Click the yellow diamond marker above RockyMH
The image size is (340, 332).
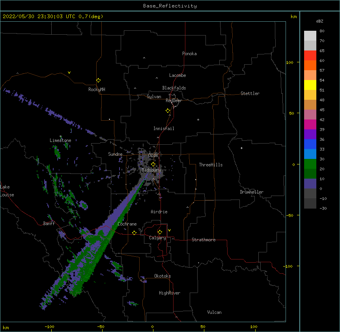pyautogui.click(x=98, y=80)
